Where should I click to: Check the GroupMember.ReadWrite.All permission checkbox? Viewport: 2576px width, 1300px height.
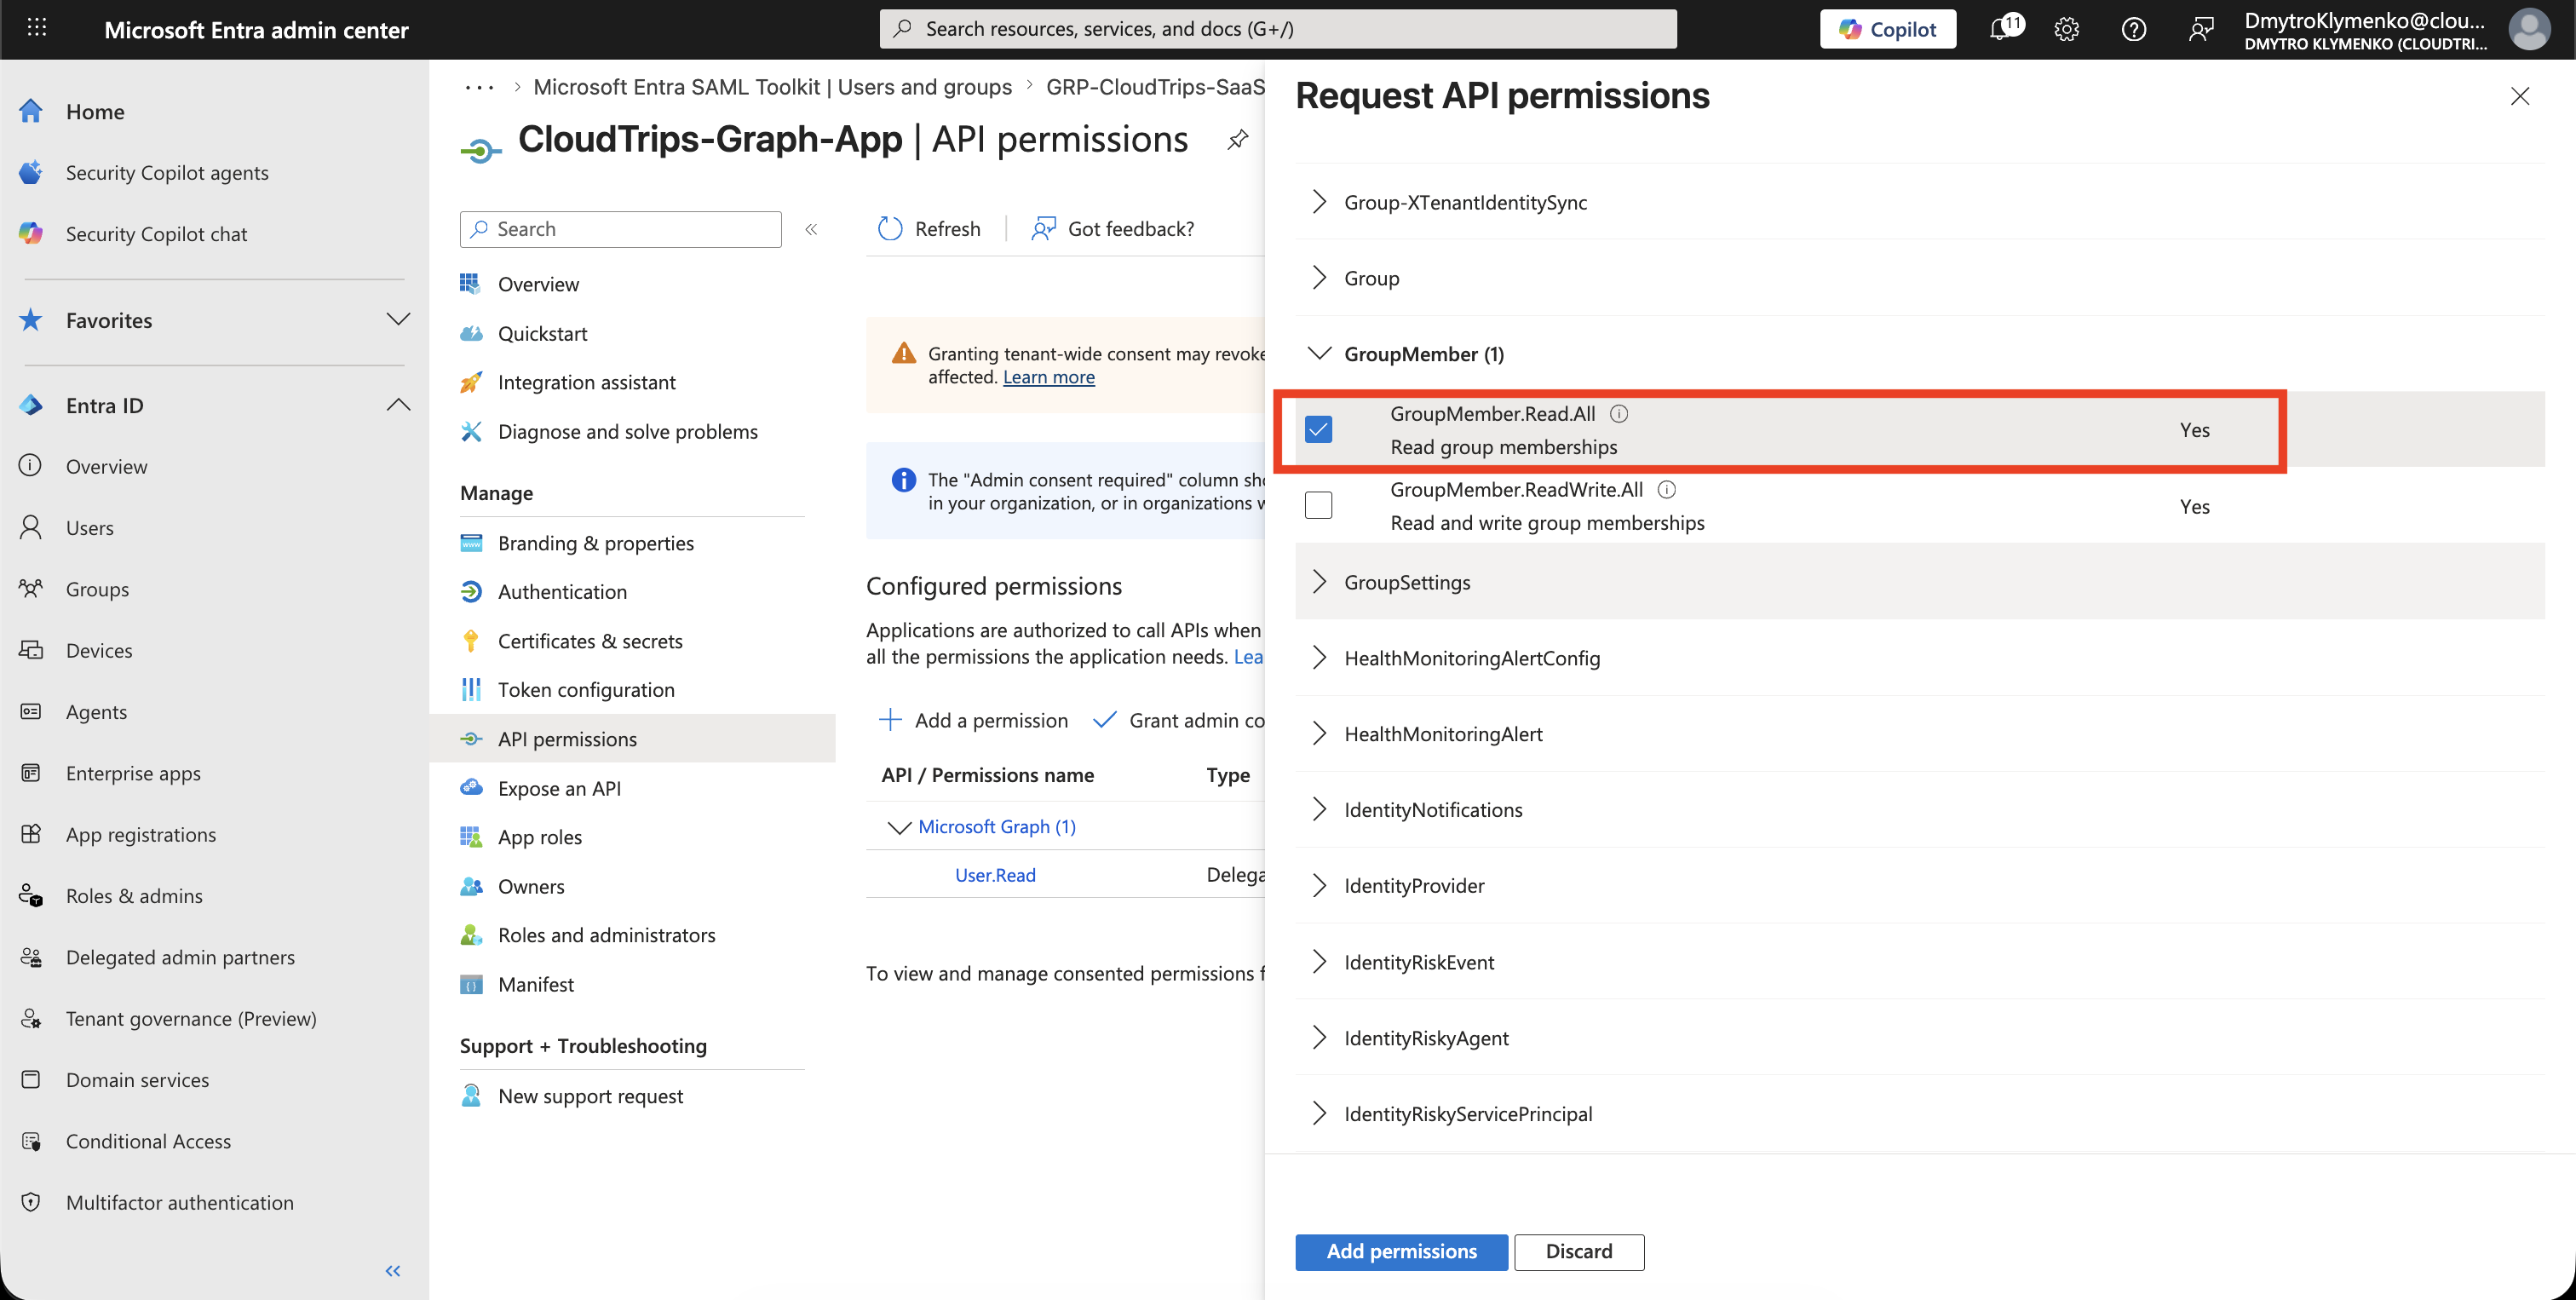coord(1318,505)
